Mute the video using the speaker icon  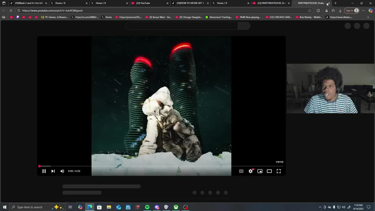(62, 171)
